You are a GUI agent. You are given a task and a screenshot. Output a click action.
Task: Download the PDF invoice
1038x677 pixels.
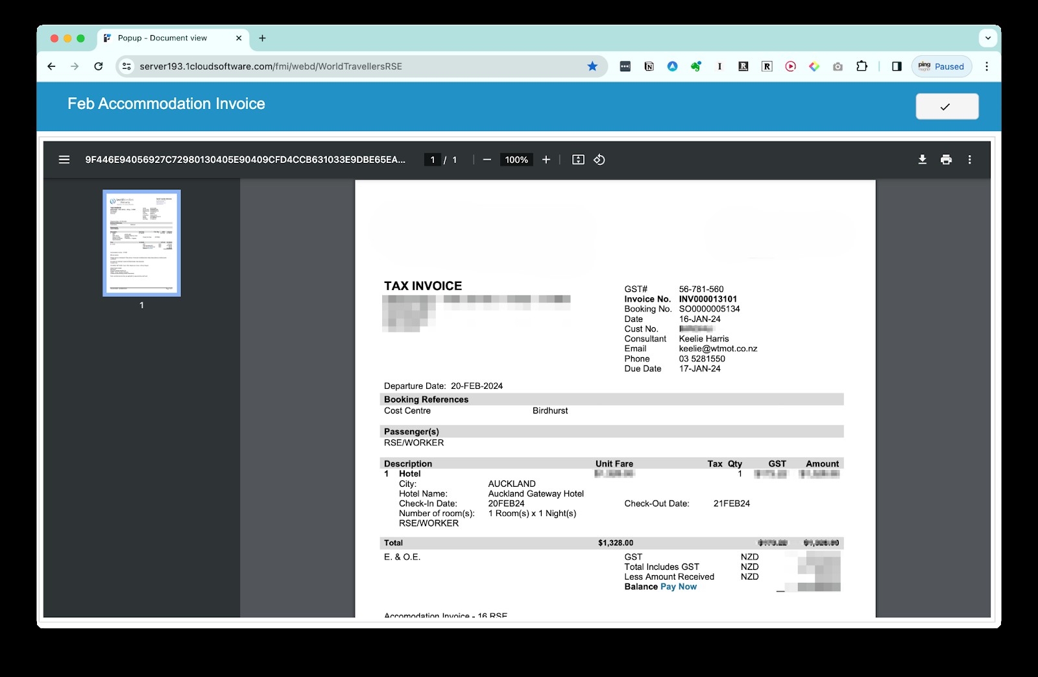click(922, 160)
